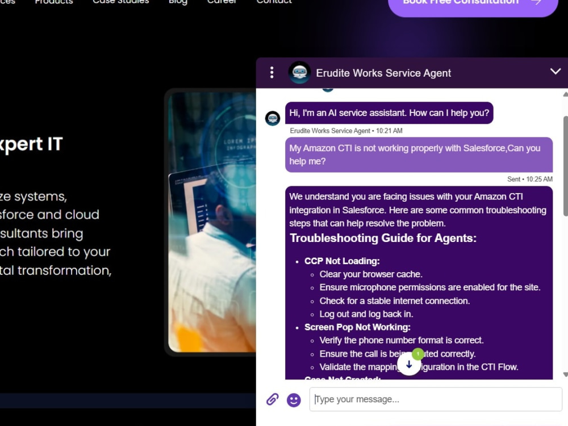Click the chat scrollbar thumb
568x426 pixels.
566,166
